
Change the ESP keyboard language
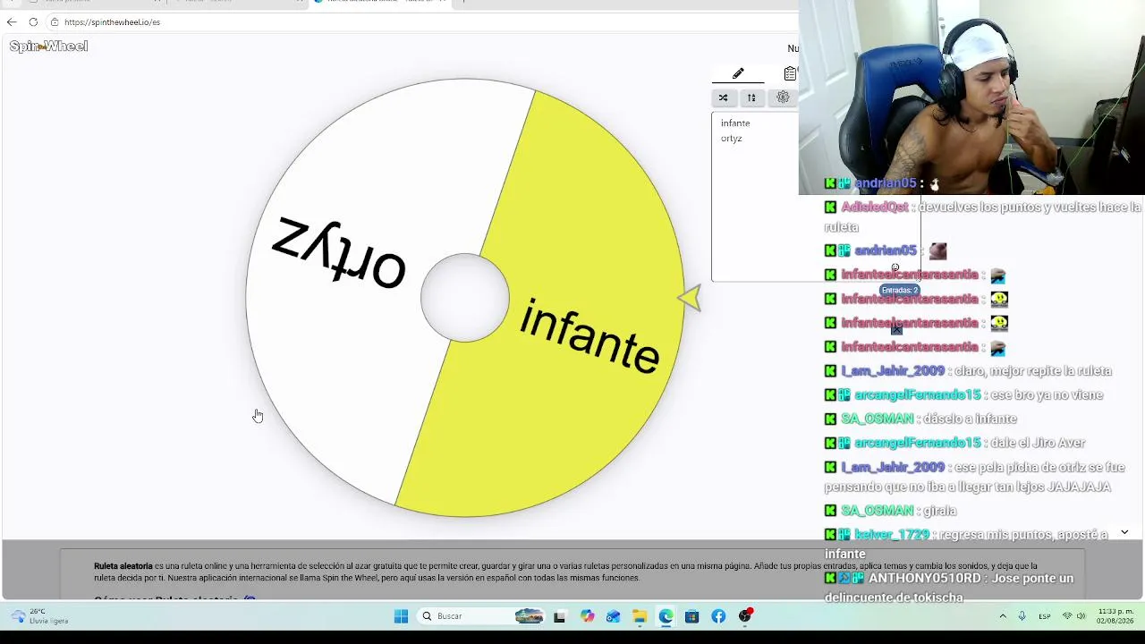1045,616
